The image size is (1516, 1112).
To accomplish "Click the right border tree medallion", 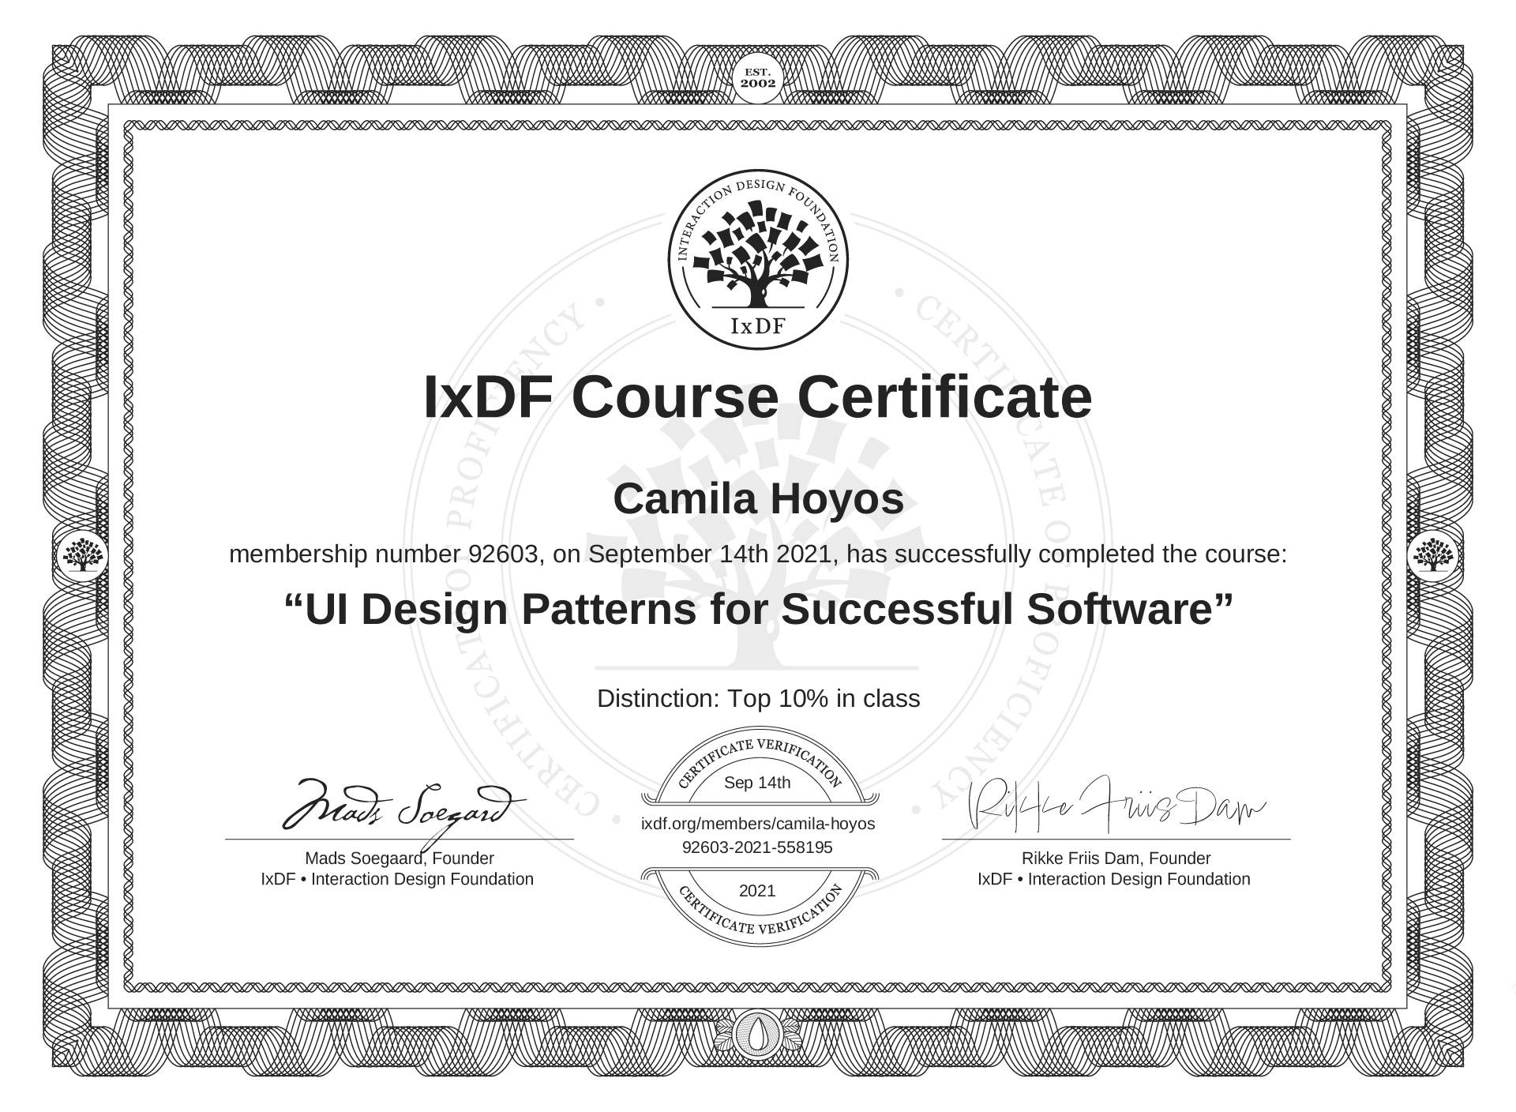I will 1432,554.
